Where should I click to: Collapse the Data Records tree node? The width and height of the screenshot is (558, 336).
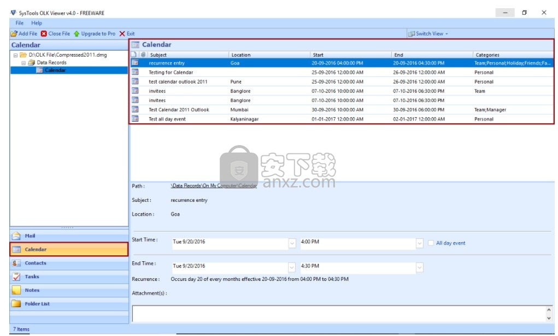[x=23, y=63]
